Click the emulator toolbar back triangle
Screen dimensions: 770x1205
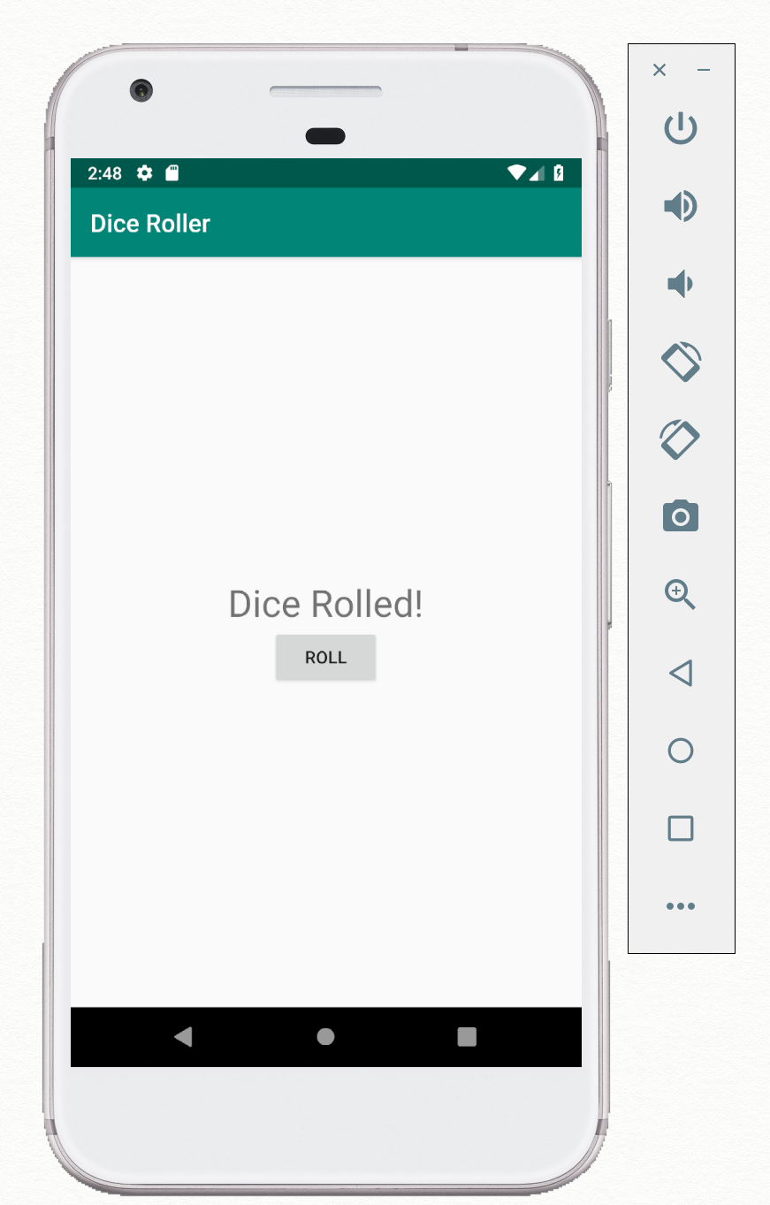pos(681,673)
